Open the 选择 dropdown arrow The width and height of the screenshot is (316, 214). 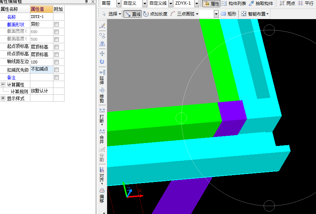(120, 14)
